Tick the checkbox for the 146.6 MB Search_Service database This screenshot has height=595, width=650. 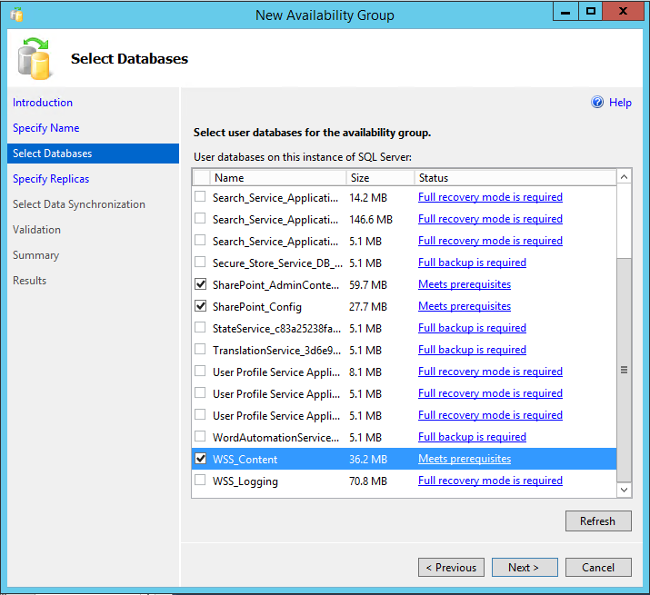(200, 218)
